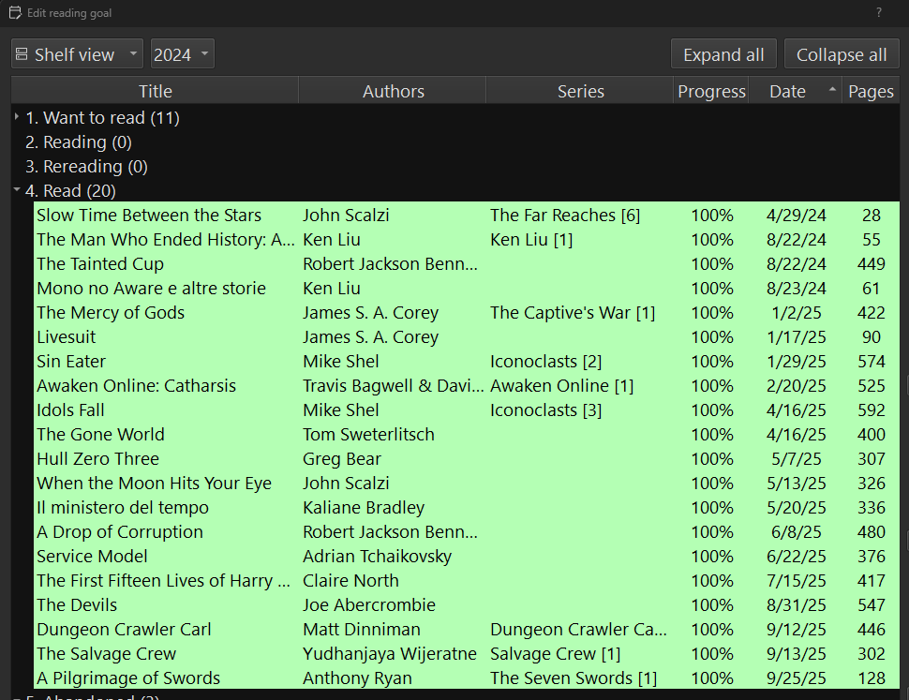Viewport: 909px width, 700px height.
Task: Select 'A Drop of Corruption' title
Action: tap(120, 531)
